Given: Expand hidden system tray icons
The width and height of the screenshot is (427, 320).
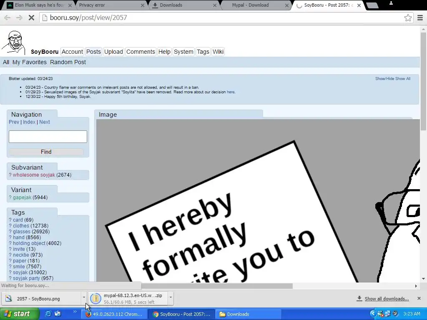Looking at the screenshot, I should tap(373, 314).
